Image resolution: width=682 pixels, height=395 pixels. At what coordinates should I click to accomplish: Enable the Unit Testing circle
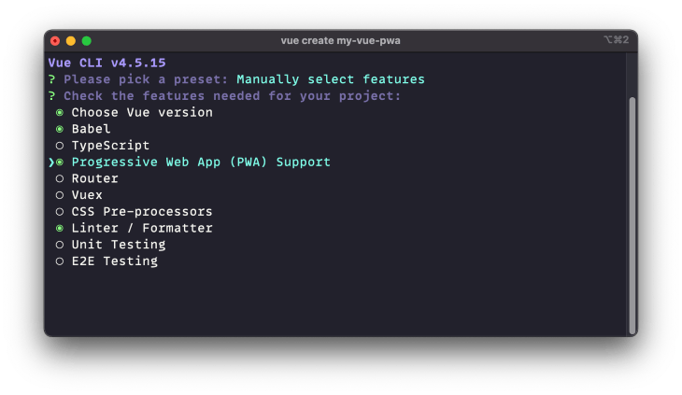(60, 245)
